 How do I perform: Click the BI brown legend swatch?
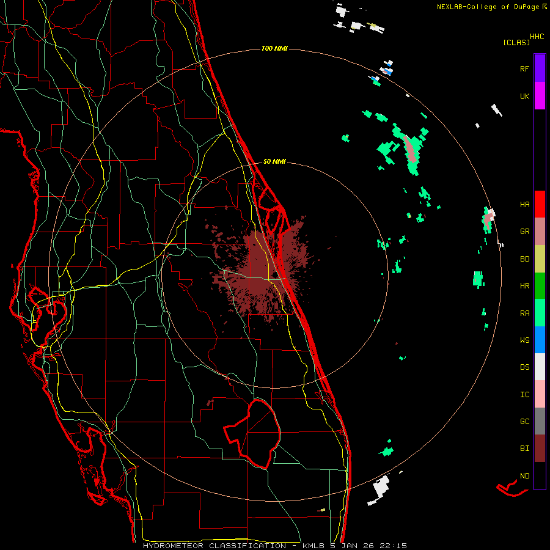coord(540,449)
